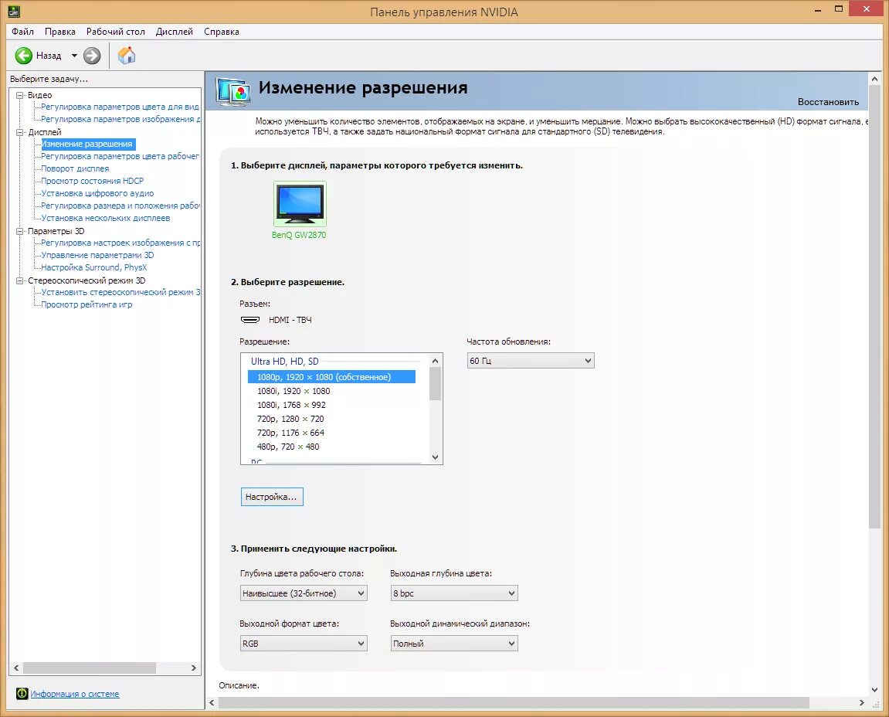The width and height of the screenshot is (889, 717).
Task: Collapse Стереоскопический режим 3D tree node
Action: [x=20, y=280]
